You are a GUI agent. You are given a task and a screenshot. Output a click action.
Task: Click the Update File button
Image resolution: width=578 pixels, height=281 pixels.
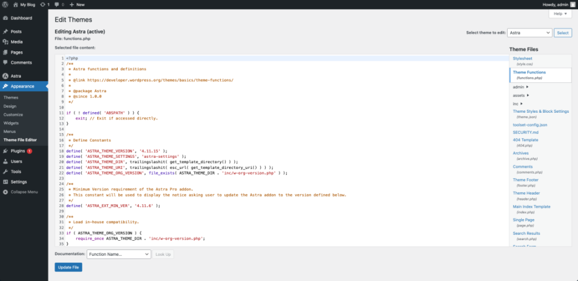pos(68,268)
